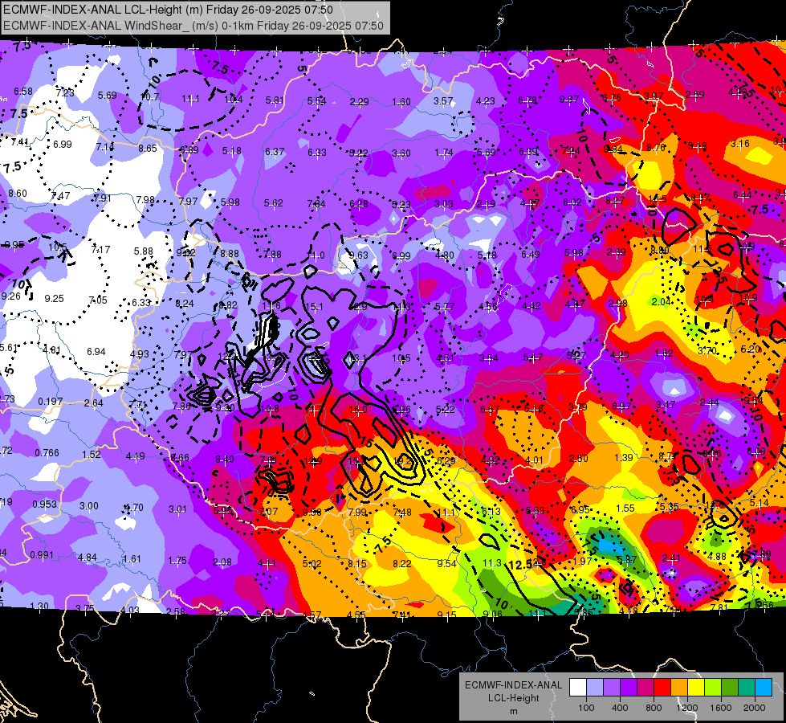Click the grid value '9.25'
This screenshot has height=723, width=786.
coord(54,299)
